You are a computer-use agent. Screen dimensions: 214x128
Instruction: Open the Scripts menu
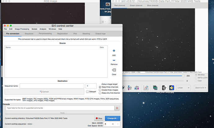pyautogui.click(x=34, y=29)
